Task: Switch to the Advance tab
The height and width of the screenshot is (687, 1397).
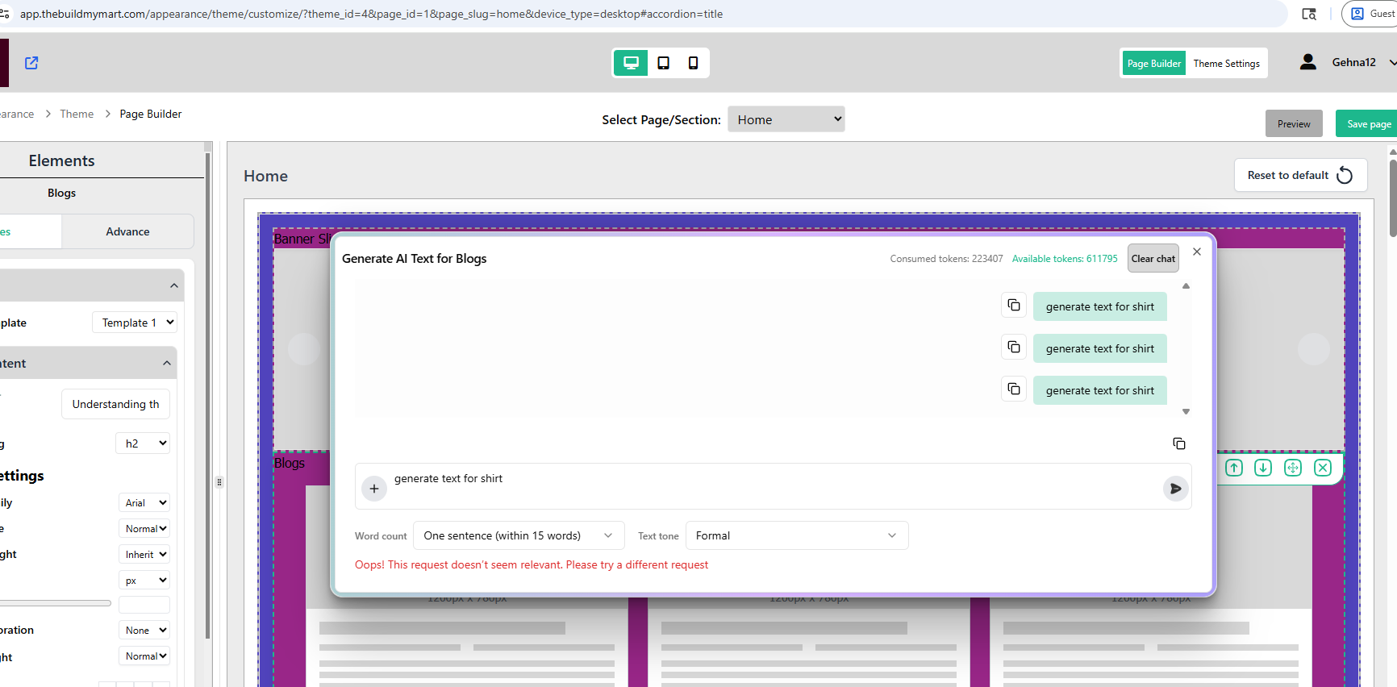Action: click(x=127, y=231)
